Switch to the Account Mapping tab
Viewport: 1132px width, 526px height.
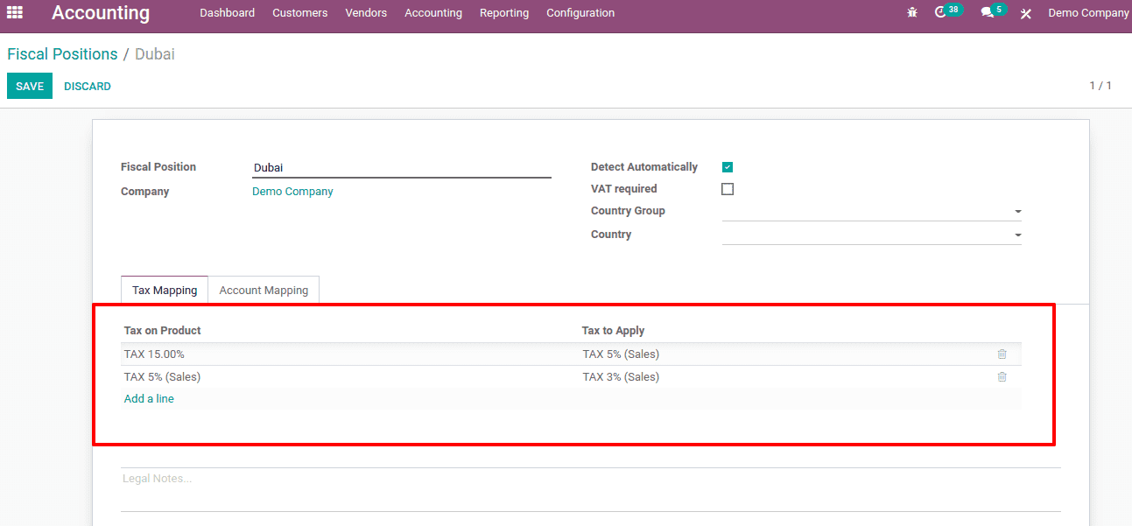264,290
